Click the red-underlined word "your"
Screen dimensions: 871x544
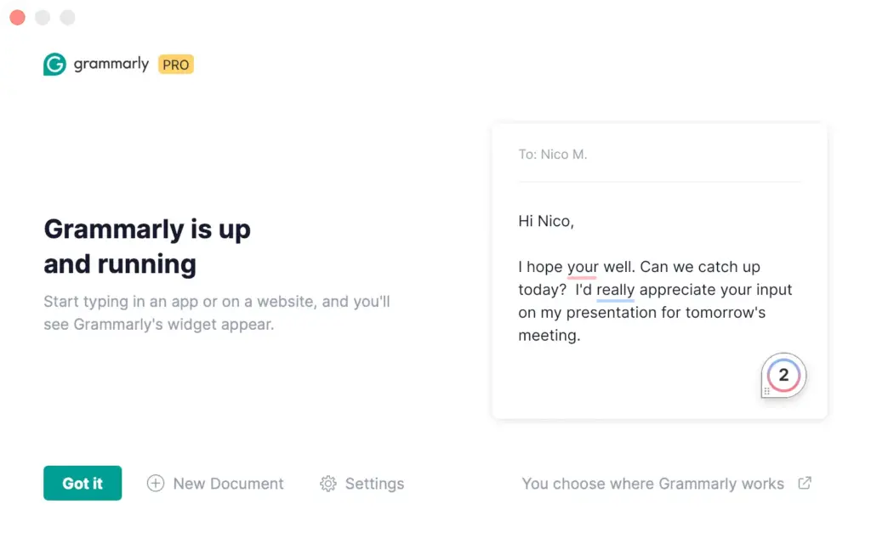pos(583,267)
